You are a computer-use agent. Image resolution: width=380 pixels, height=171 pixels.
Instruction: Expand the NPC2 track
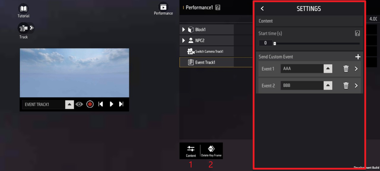coord(183,40)
